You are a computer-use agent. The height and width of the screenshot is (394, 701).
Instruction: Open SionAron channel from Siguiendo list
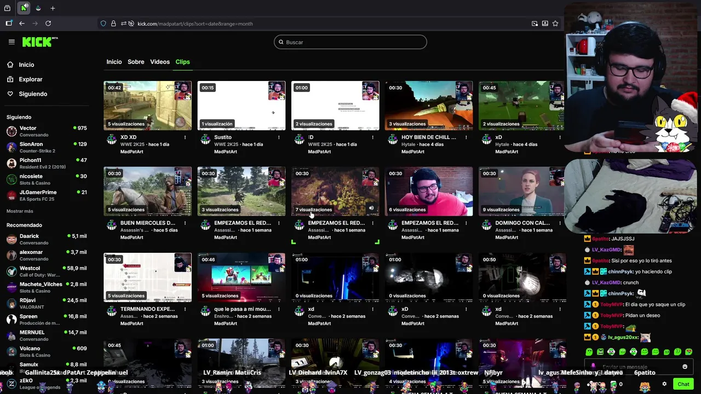point(47,147)
